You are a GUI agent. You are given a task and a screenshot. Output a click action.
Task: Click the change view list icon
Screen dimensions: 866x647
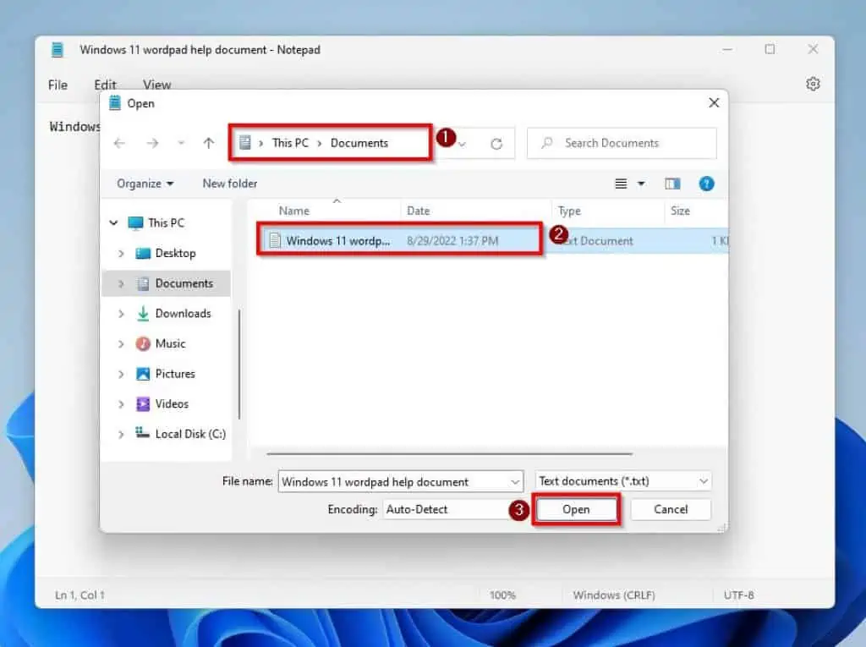point(621,184)
